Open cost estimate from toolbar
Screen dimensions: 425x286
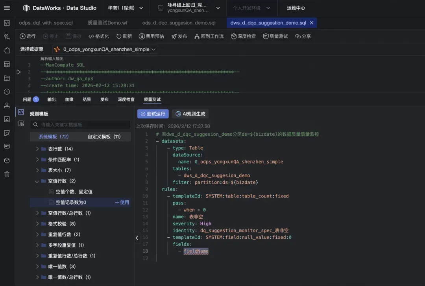152,36
